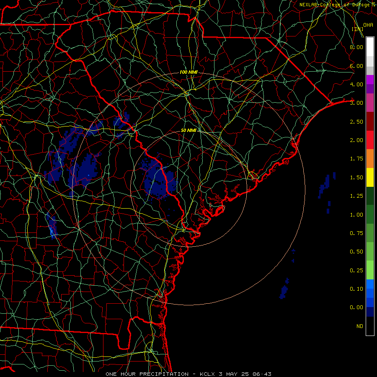Click the 3 MAY 25 06:43 timestamp
The image size is (377, 377).
[245, 374]
